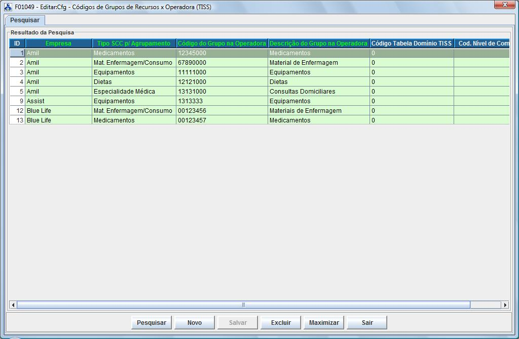Click the Maximizar button
This screenshot has height=339, width=519.
[x=324, y=323]
